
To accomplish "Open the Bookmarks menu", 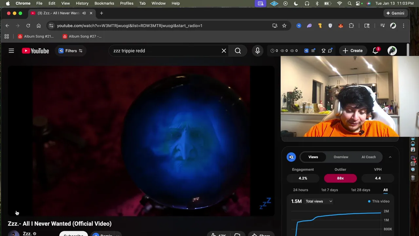I will point(104,3).
